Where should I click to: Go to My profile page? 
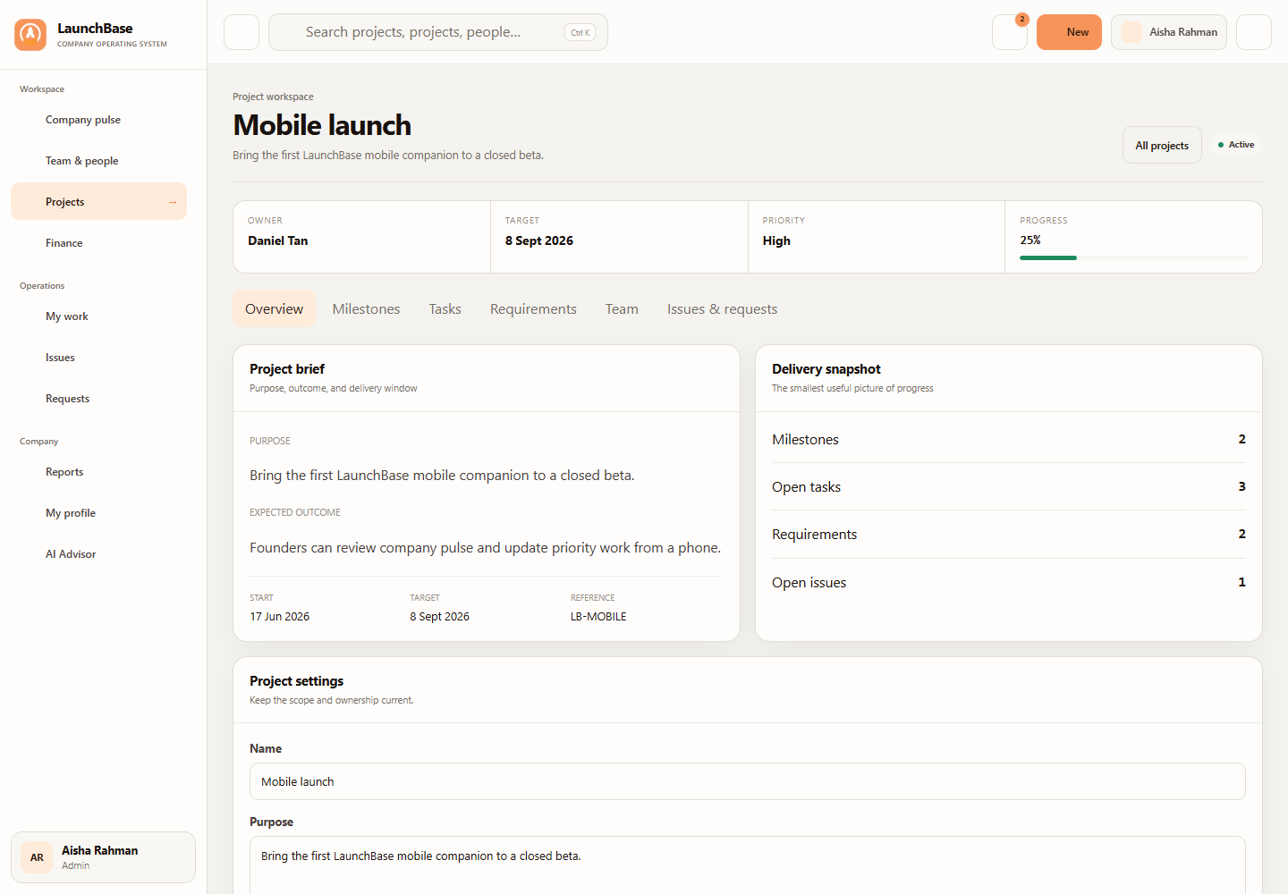(98, 513)
